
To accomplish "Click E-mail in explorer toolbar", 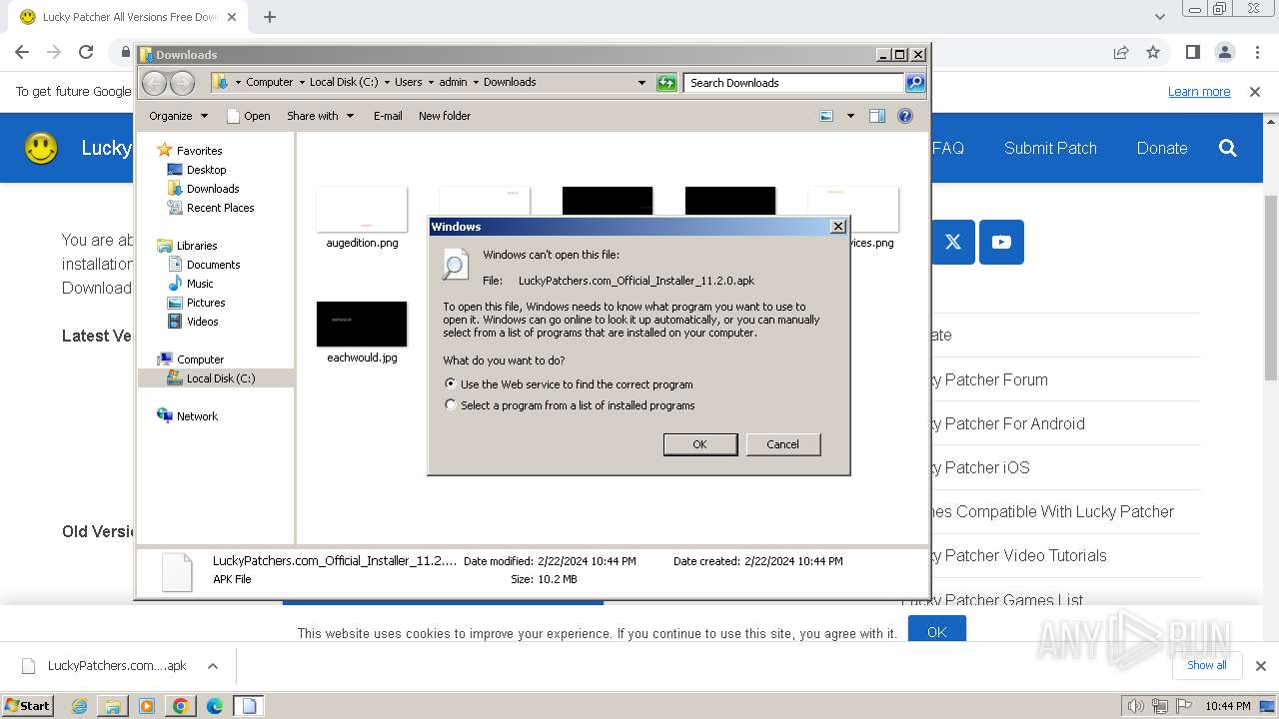I will click(x=388, y=116).
